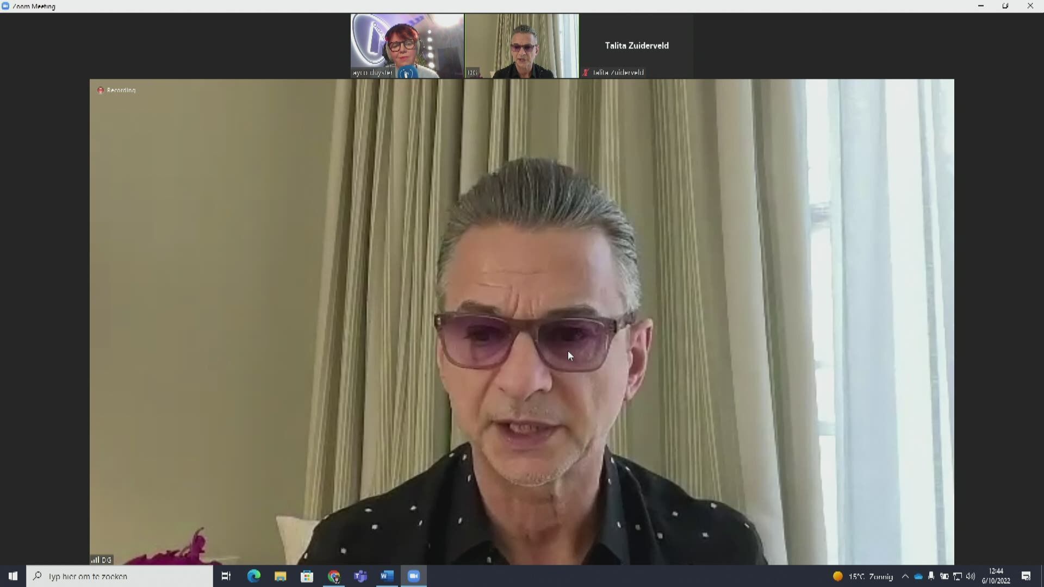Open the volume control tray icon
The image size is (1044, 587).
971,576
